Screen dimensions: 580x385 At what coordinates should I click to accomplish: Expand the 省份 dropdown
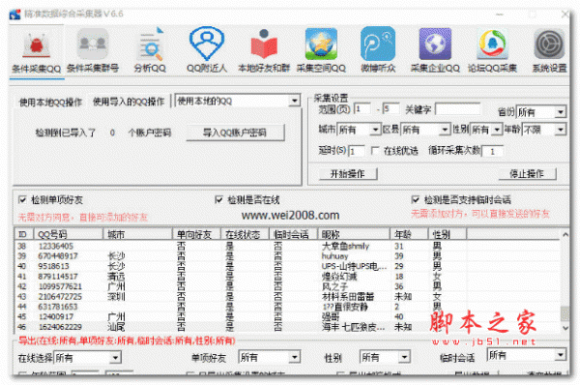point(540,112)
